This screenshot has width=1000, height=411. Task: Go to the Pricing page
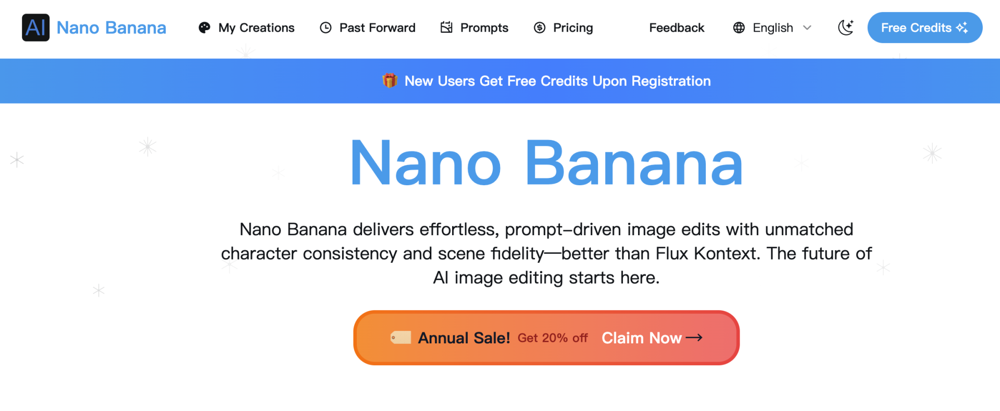(573, 28)
